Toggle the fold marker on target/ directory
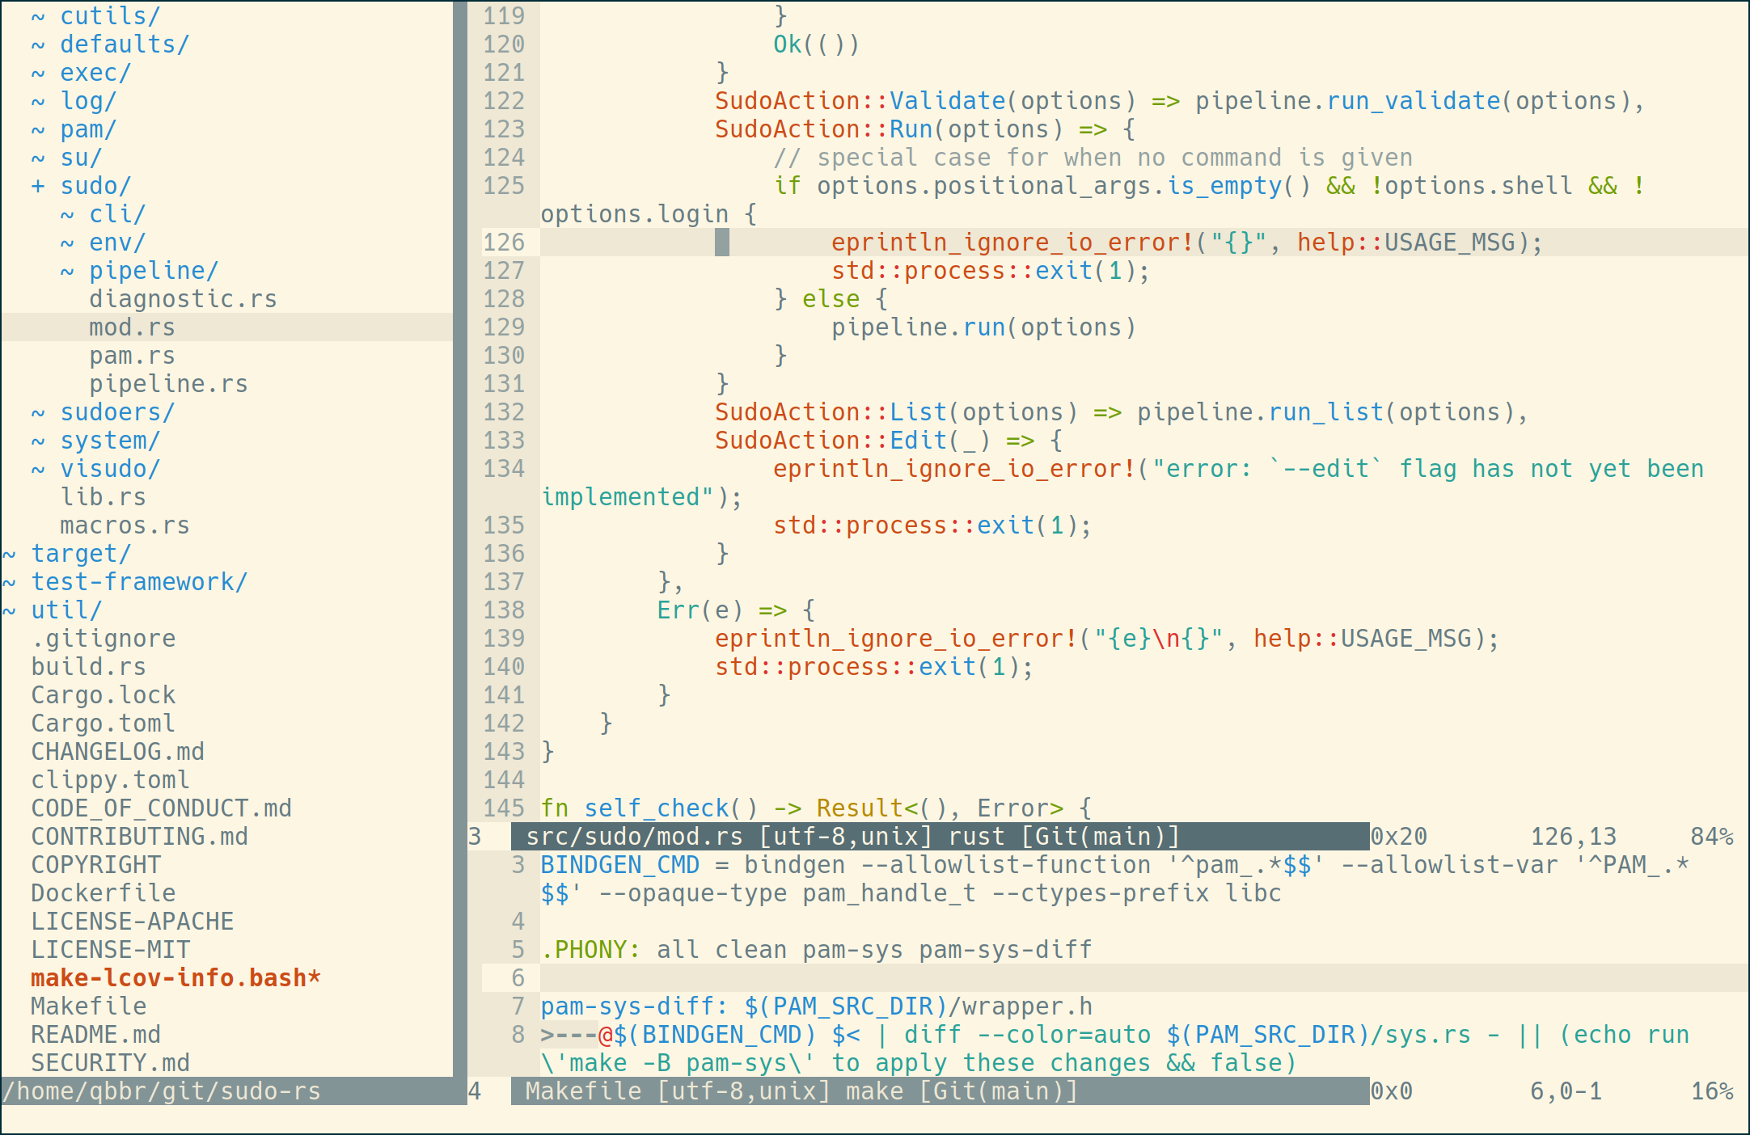Screen dimensions: 1750x1135 9,553
